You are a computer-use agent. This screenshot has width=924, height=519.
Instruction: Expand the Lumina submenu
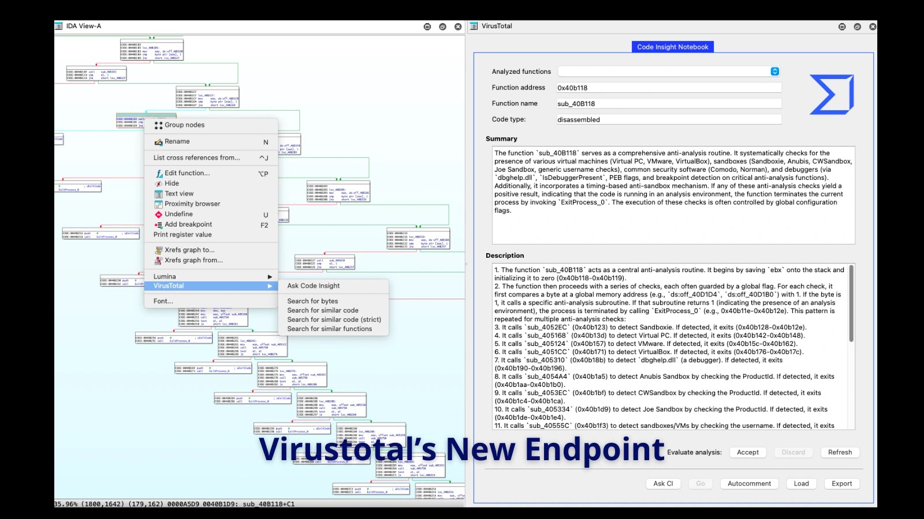pyautogui.click(x=211, y=277)
